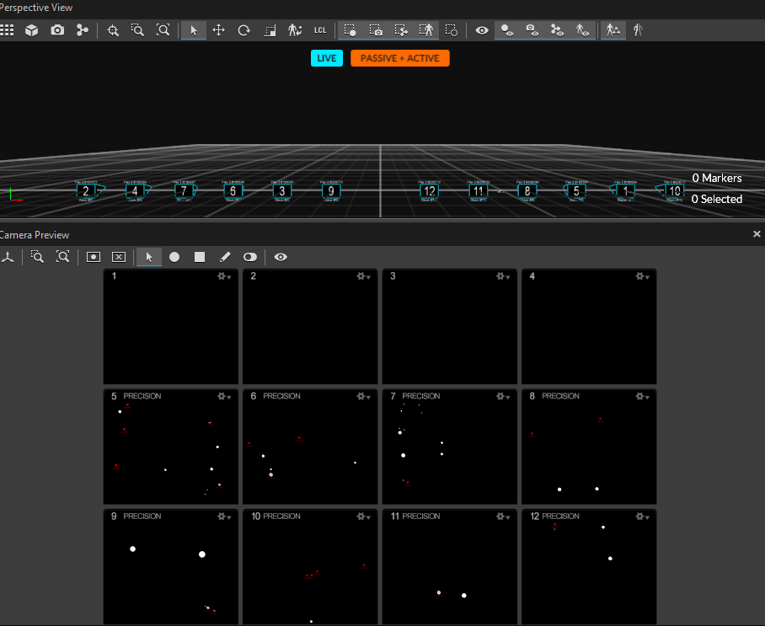Click the PASSIVE + ACTIVE button
The image size is (765, 626).
[x=399, y=59]
